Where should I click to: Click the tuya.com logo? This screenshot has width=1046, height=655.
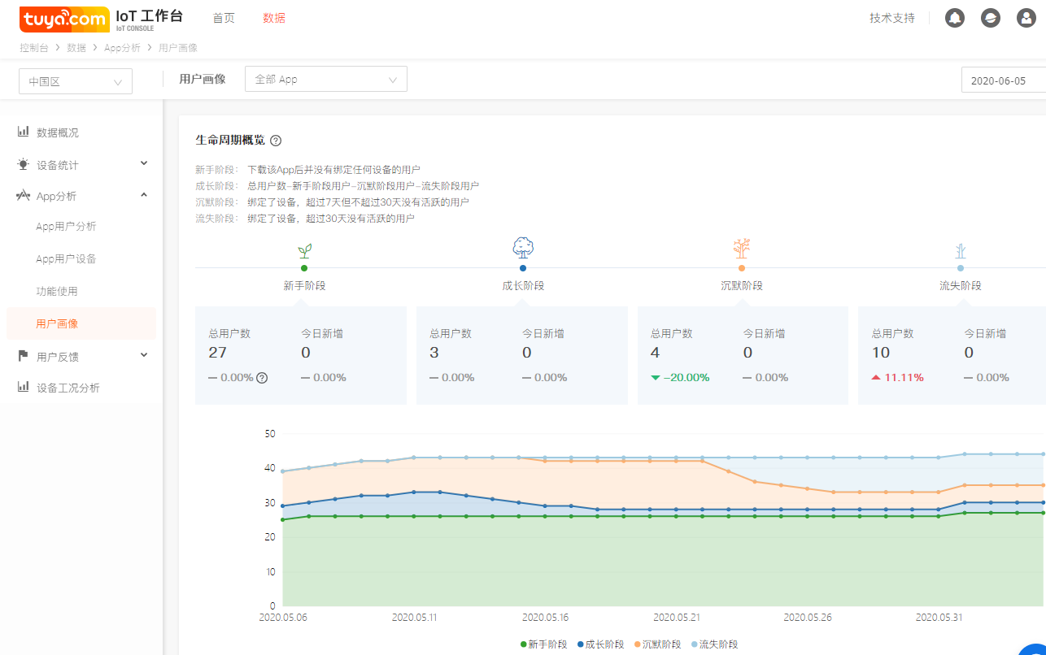tap(65, 19)
